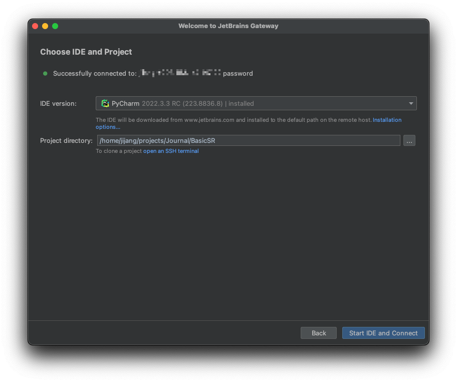Screen dimensions: 457x382
Task: Click the yellow minimize button
Action: coord(45,26)
